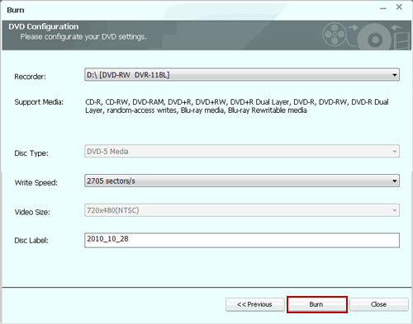Click the Video Size label
The image size is (413, 324).
click(x=32, y=212)
